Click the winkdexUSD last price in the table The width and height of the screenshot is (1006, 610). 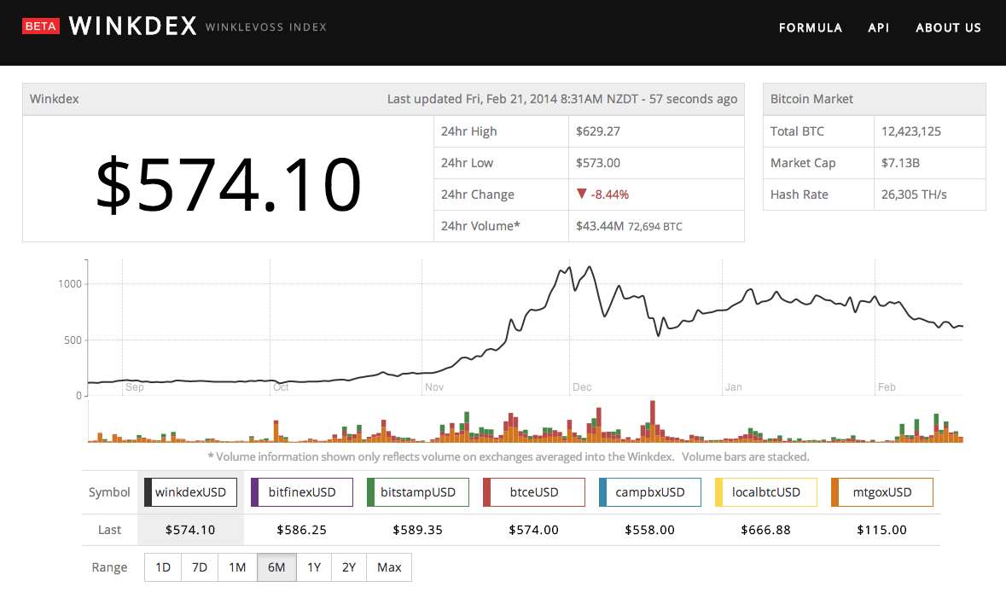point(190,530)
